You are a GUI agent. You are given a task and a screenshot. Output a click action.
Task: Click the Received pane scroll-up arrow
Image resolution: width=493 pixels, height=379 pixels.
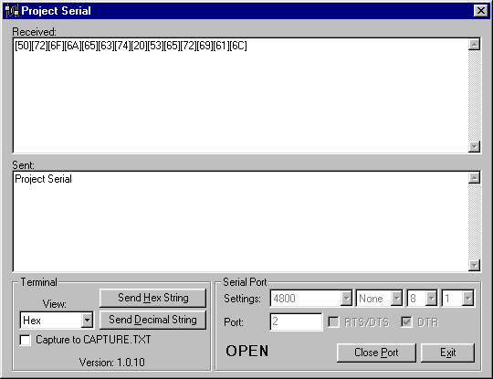(x=474, y=45)
